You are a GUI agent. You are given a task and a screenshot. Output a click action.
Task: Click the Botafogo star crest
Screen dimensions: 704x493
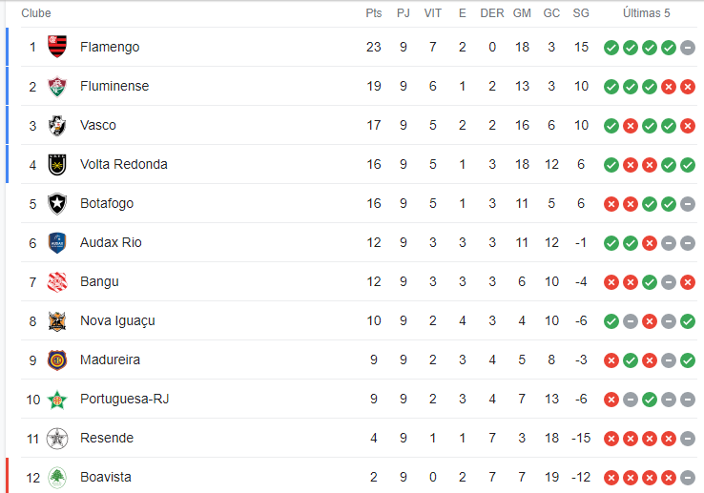[57, 203]
